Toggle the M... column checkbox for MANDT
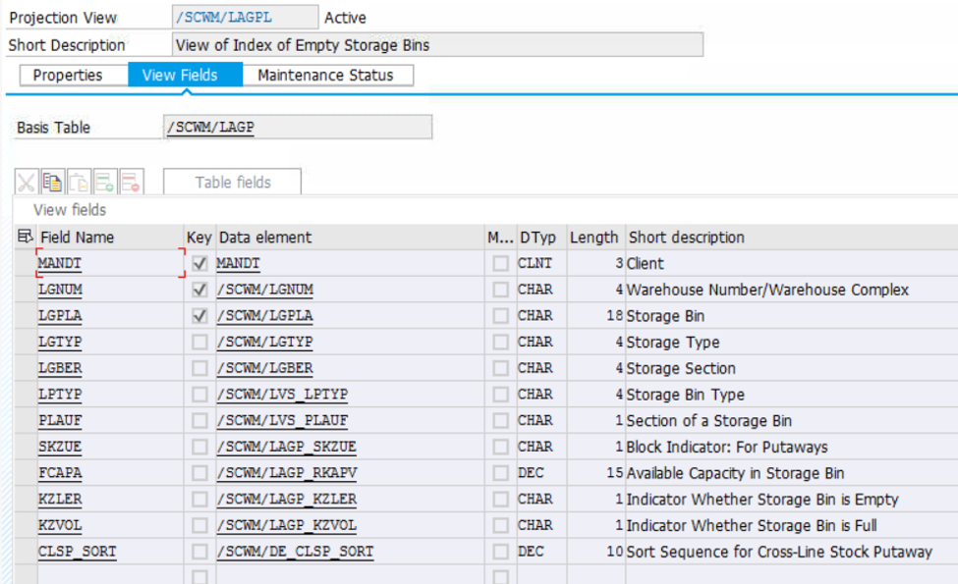Viewport: 958px width, 584px height. coord(500,263)
